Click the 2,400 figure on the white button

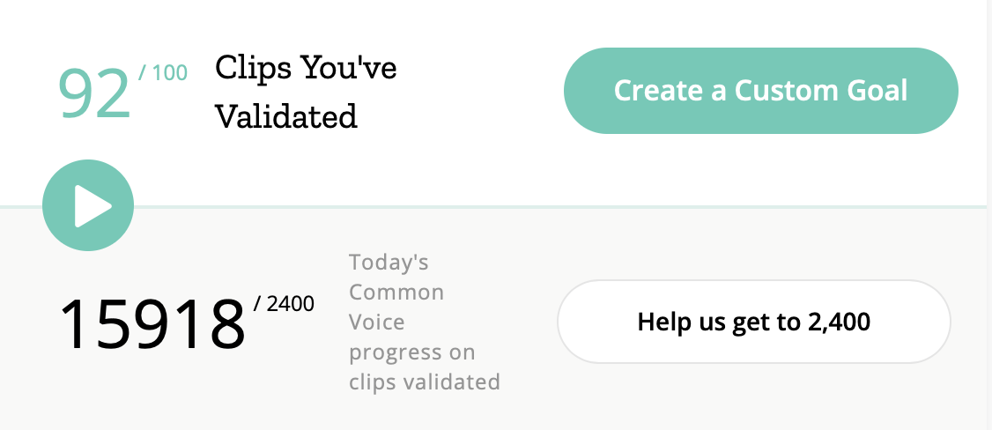840,322
